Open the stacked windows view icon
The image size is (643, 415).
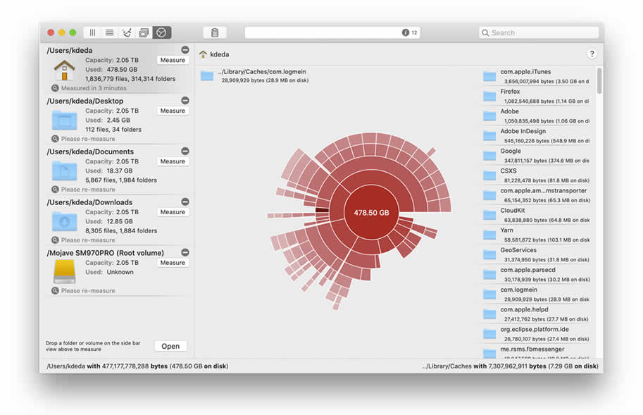click(x=144, y=32)
